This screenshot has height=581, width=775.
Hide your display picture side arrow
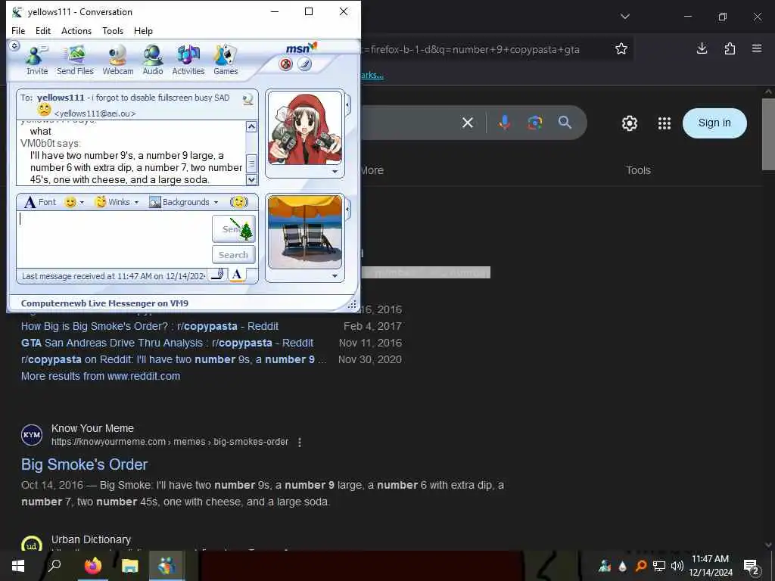(348, 210)
